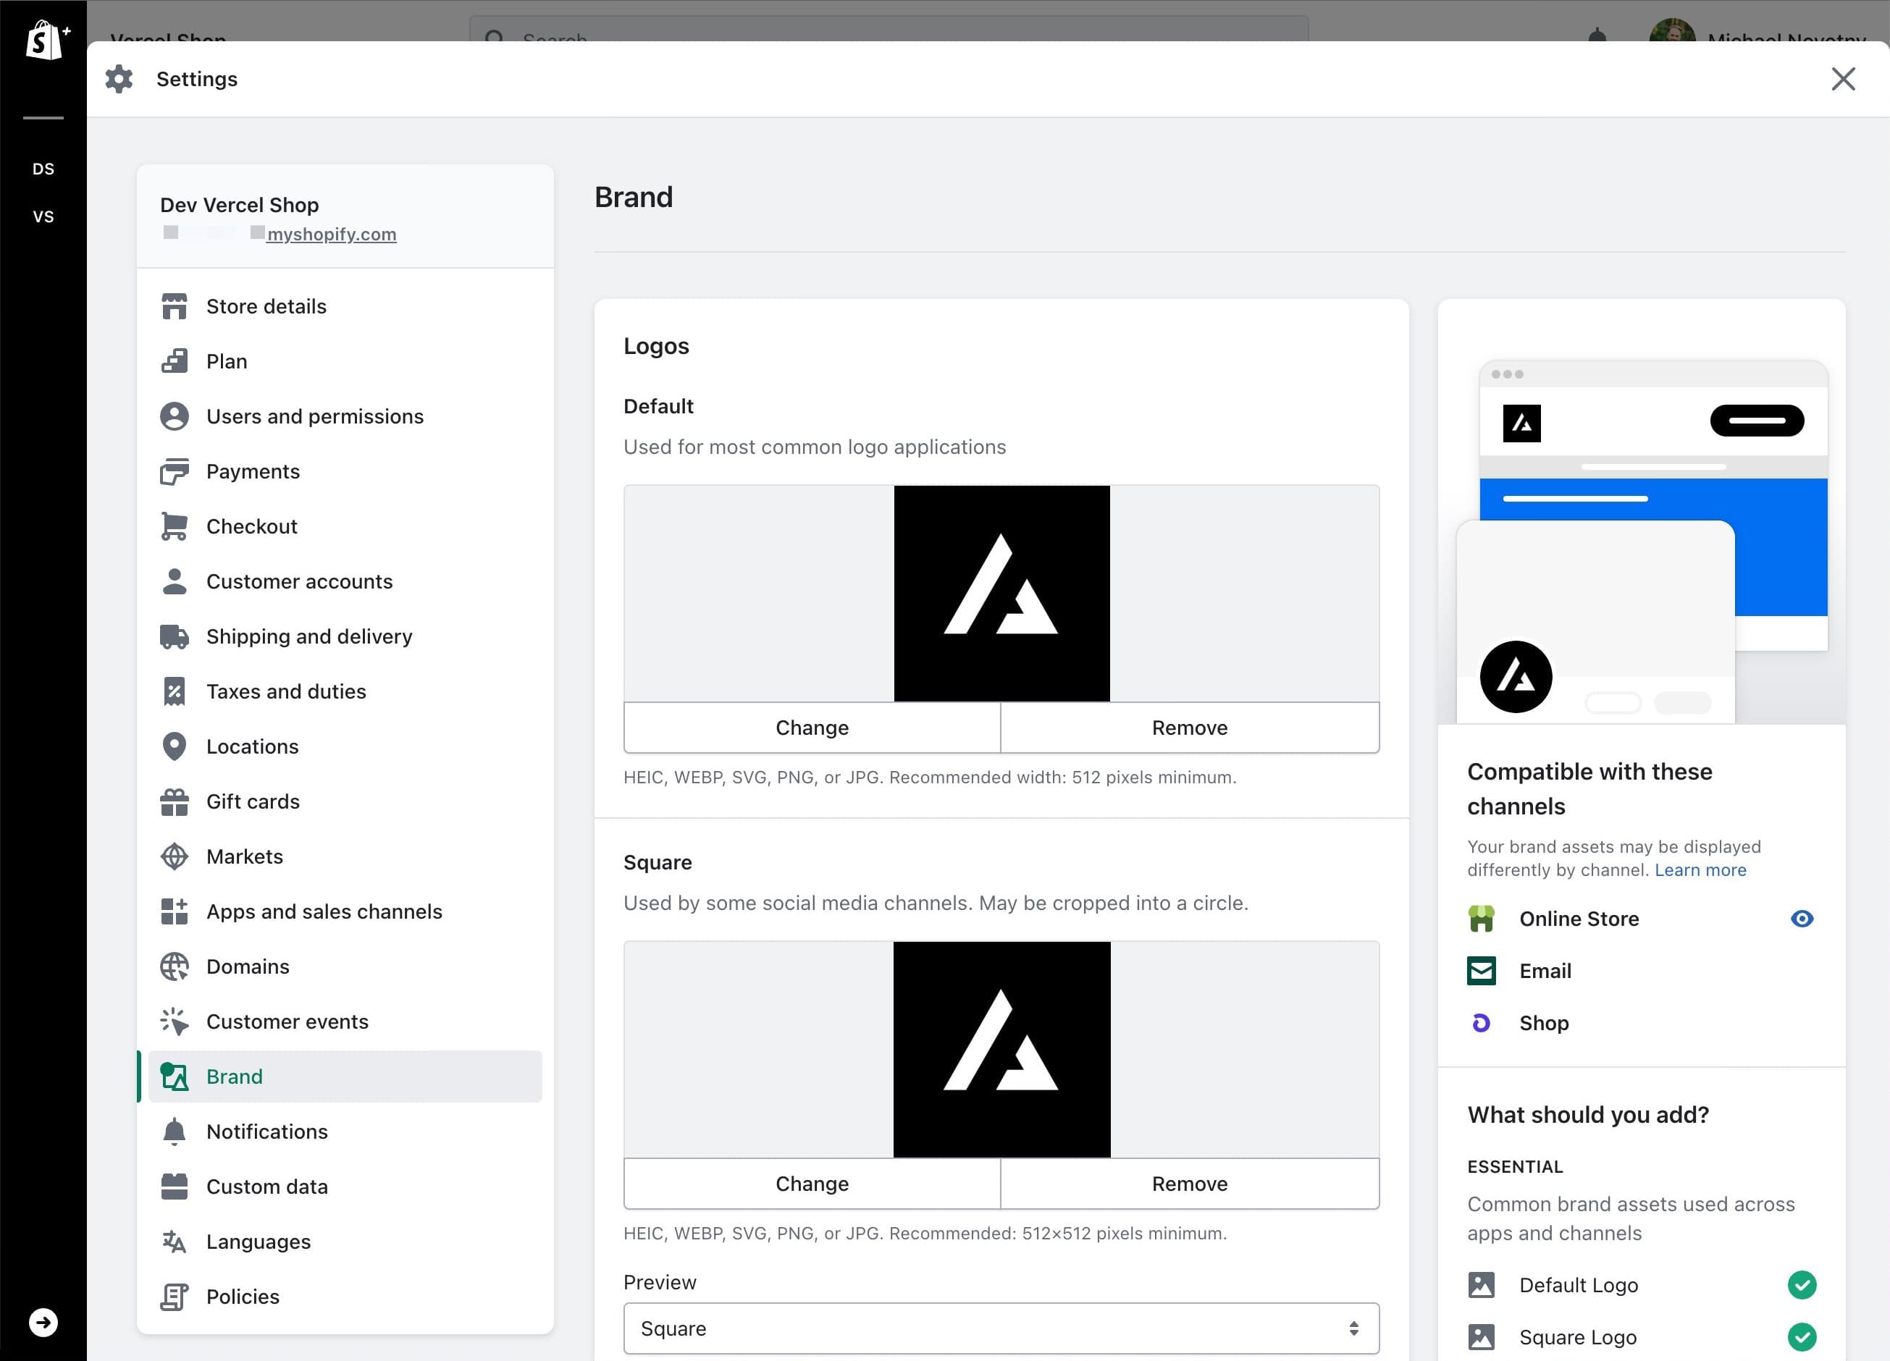
Task: Click the Policies document icon
Action: 175,1296
